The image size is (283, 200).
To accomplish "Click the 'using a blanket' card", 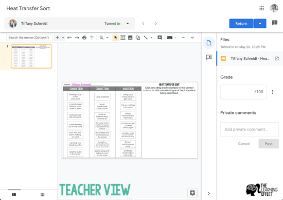I will [102, 97].
